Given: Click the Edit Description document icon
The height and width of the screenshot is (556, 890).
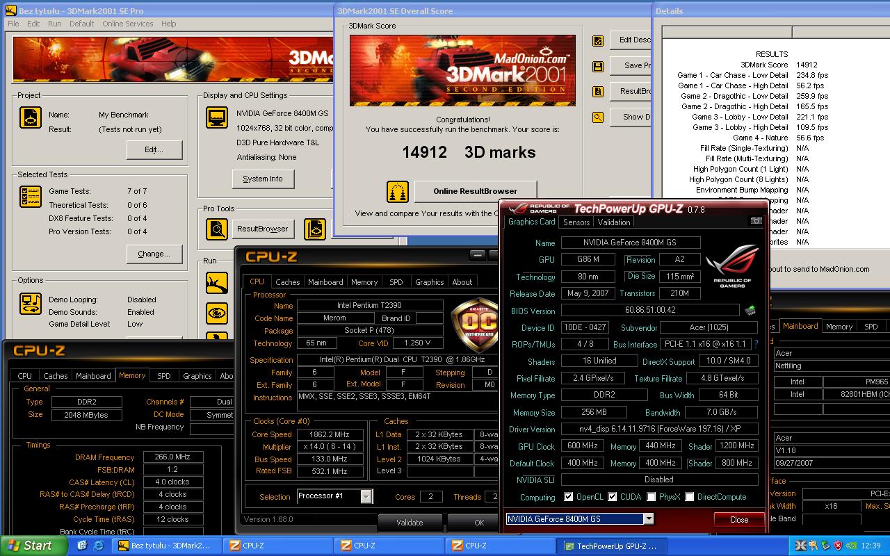Looking at the screenshot, I should click(x=597, y=41).
